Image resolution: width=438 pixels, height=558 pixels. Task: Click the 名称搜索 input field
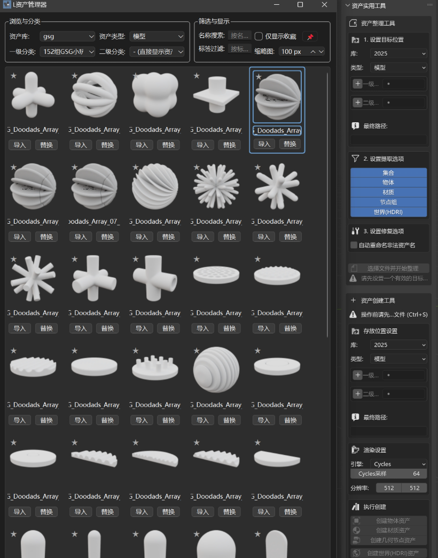click(x=240, y=36)
